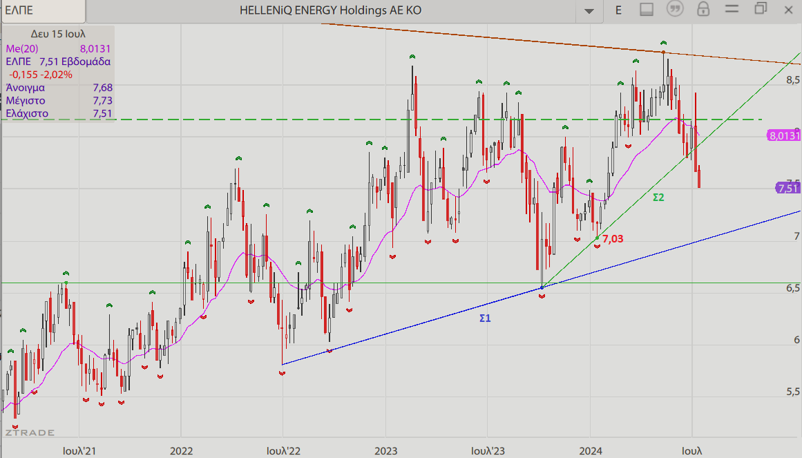Select the Σ1 blue trendline label
This screenshot has height=458, width=802.
485,318
